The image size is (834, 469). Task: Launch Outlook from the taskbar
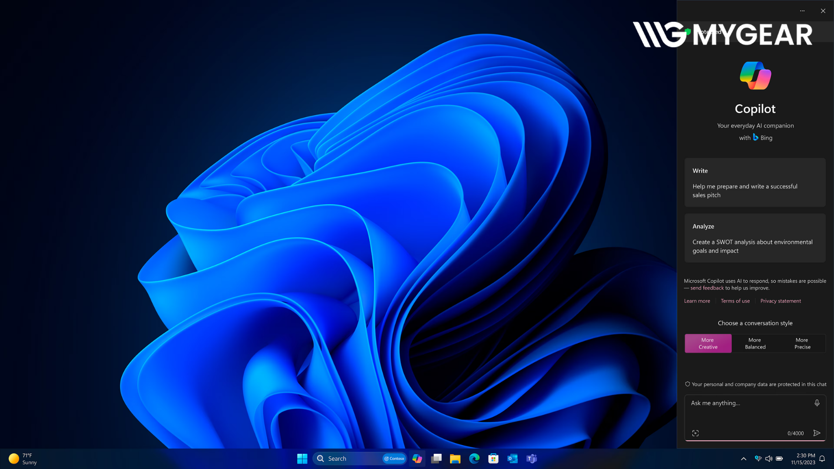[x=513, y=459]
